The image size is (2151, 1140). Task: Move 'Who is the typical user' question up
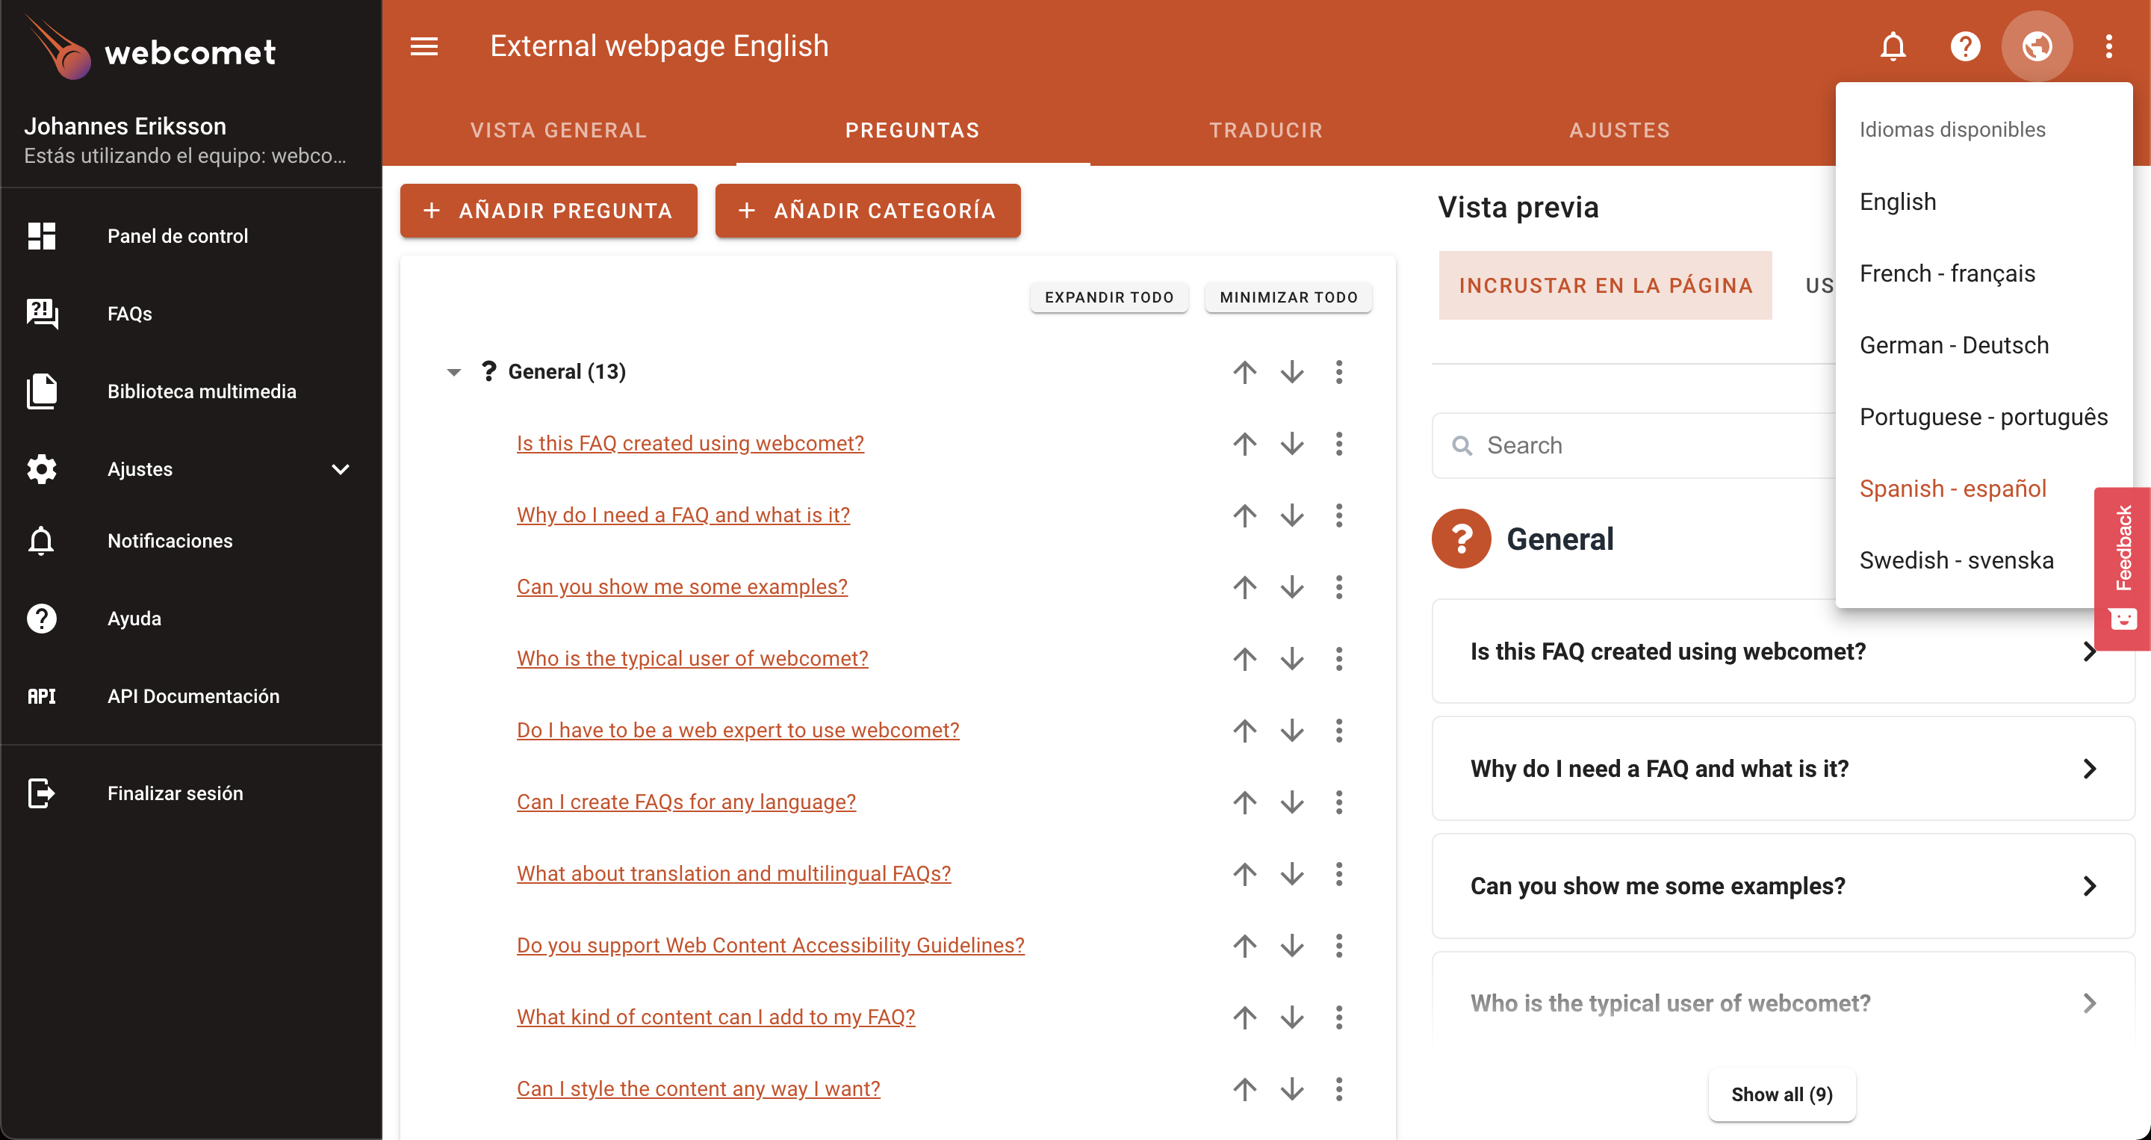[1244, 659]
